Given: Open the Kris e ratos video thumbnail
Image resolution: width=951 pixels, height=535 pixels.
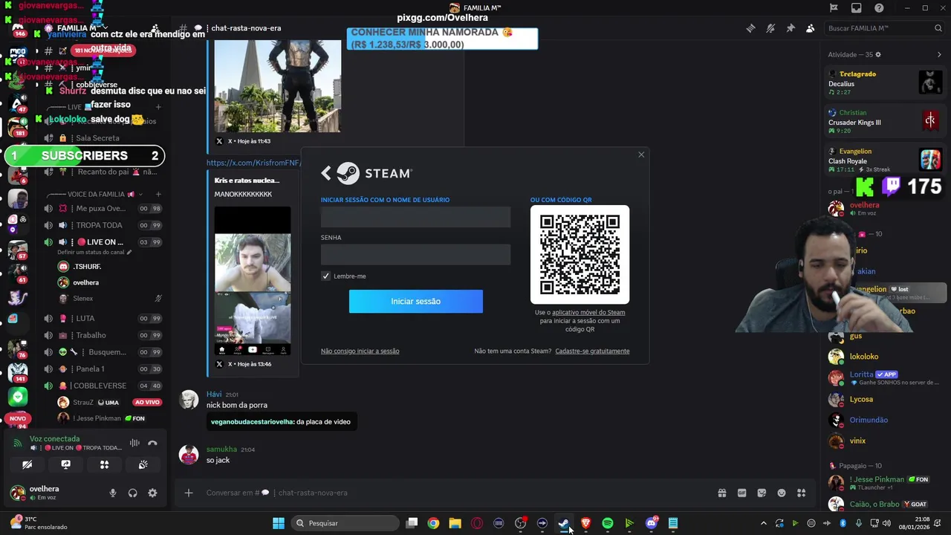Looking at the screenshot, I should tap(253, 281).
